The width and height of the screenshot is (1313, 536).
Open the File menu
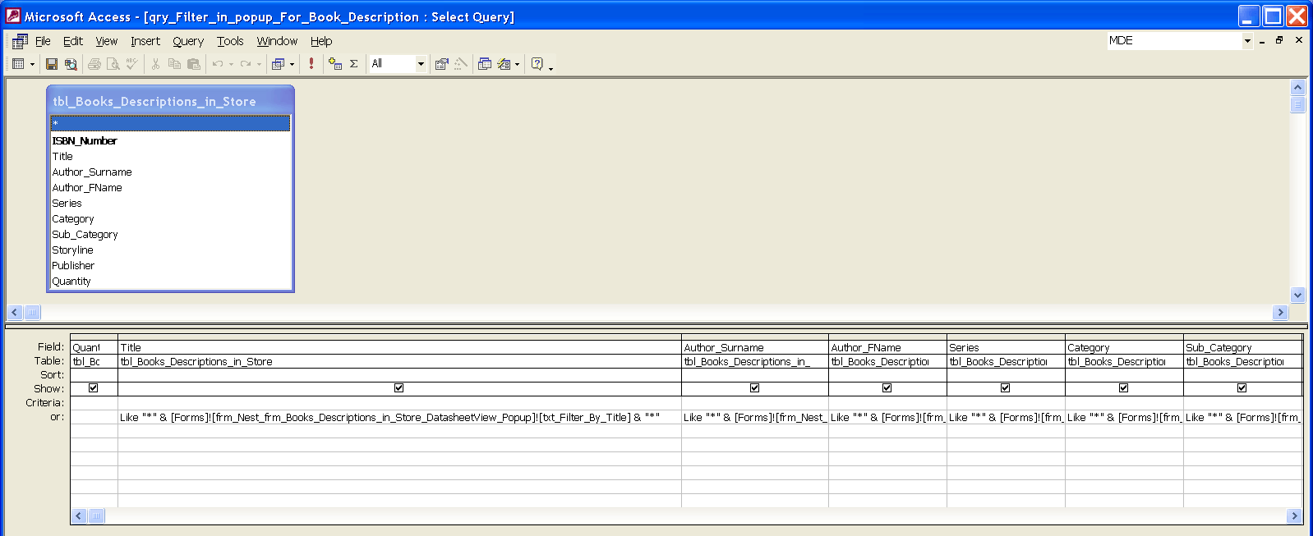coord(43,41)
